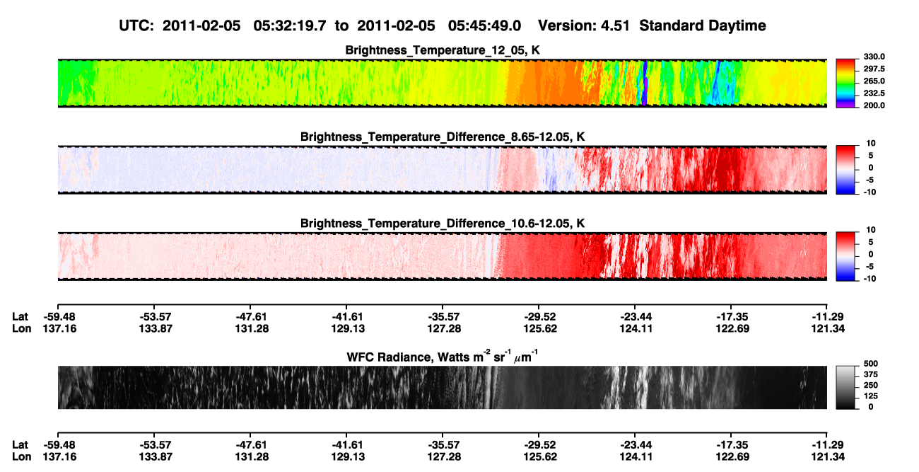Click the -10 label on the 10.6-12.05 colorbar
This screenshot has height=472, width=919.
click(x=870, y=278)
